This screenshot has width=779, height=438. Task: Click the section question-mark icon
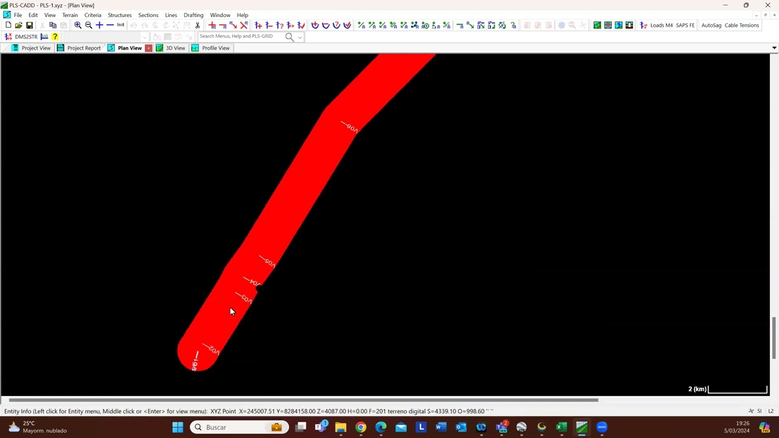(x=337, y=25)
